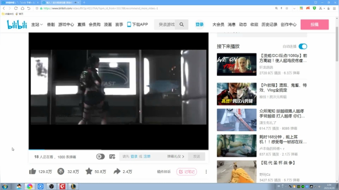This screenshot has width=339, height=190.
Task: Expand 弹幕礼仪 chevron
Action: coord(183,157)
